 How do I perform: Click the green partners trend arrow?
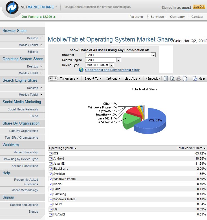pos(54,17)
